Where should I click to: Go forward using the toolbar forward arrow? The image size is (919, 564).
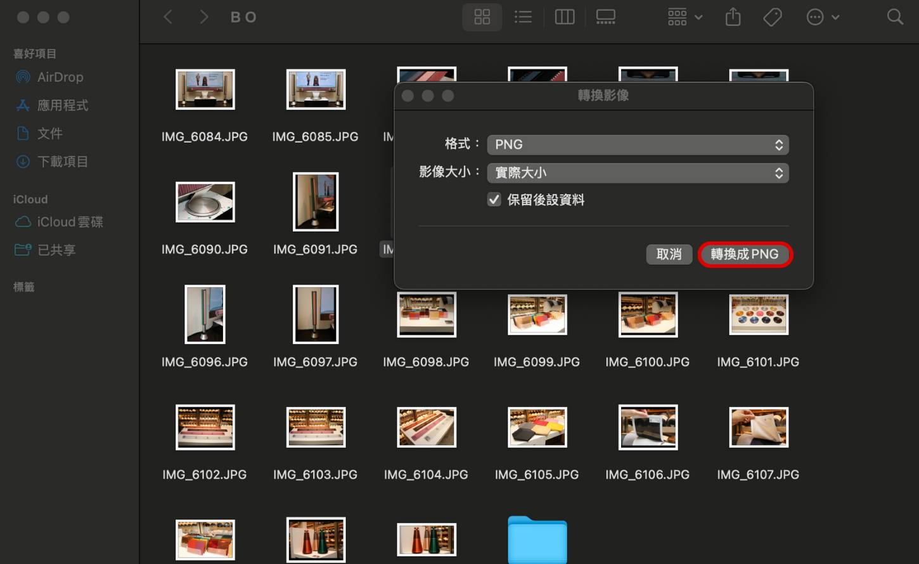tap(203, 17)
